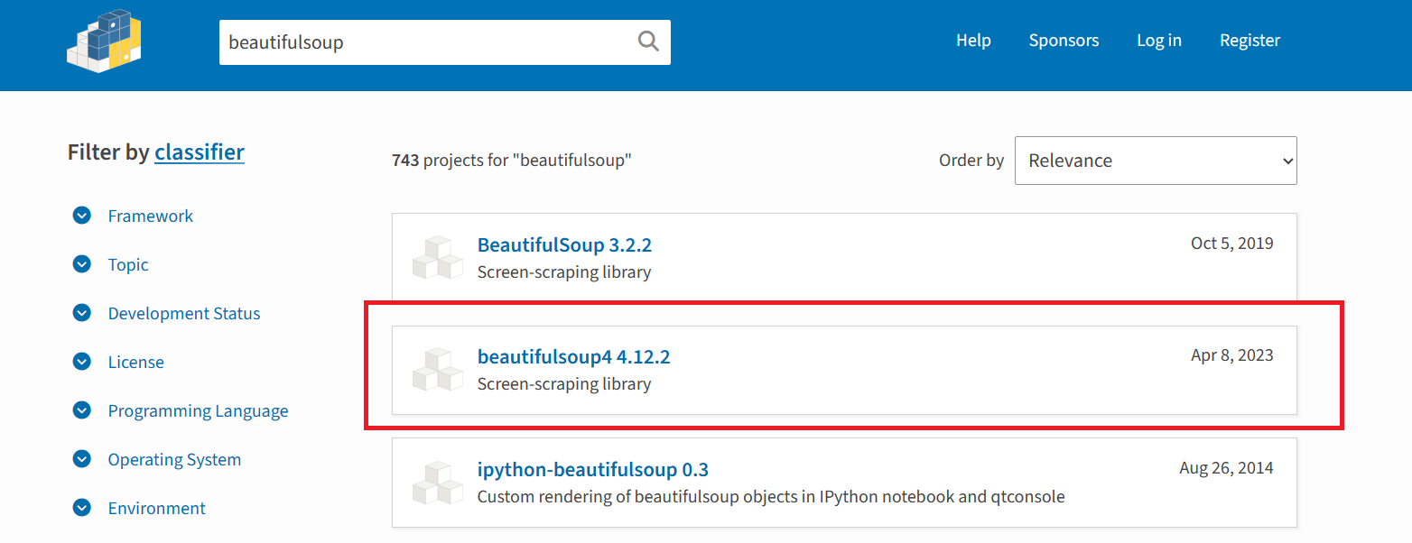Expand the Environment filter chevron

point(82,508)
